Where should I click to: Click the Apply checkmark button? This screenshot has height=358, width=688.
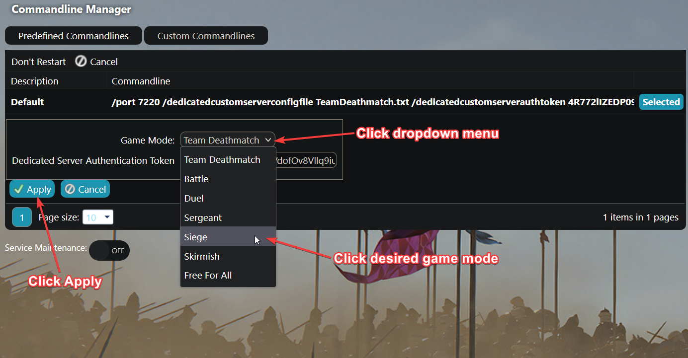pos(32,189)
